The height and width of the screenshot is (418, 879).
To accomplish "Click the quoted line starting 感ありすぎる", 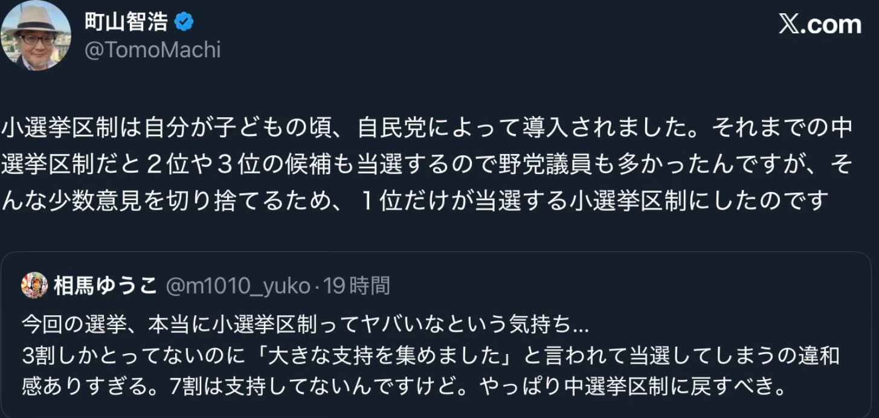I will click(404, 386).
